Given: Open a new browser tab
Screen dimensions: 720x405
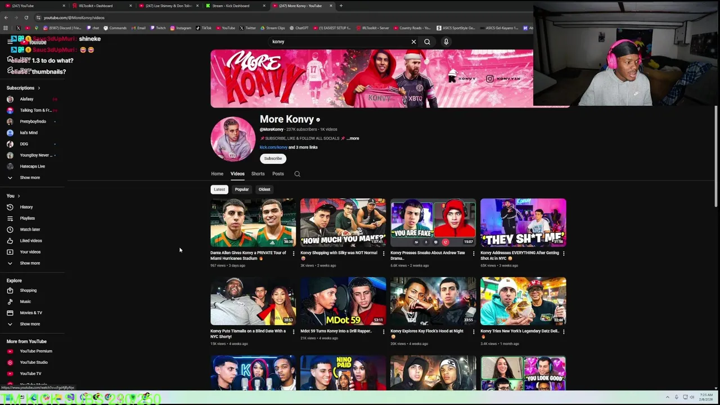Looking at the screenshot, I should 341,6.
